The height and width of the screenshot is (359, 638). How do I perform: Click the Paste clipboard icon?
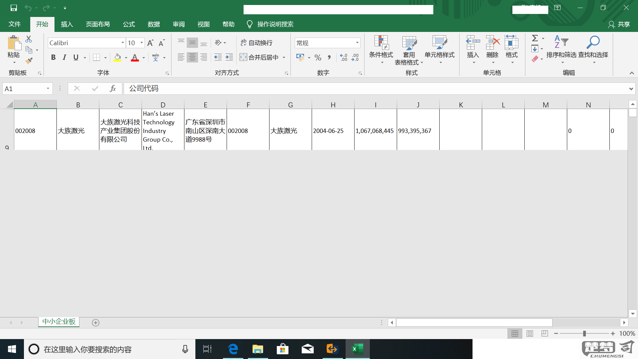[14, 43]
